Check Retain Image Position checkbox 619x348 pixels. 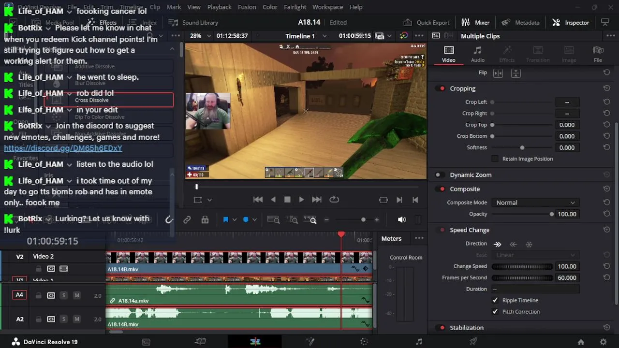[x=495, y=159]
